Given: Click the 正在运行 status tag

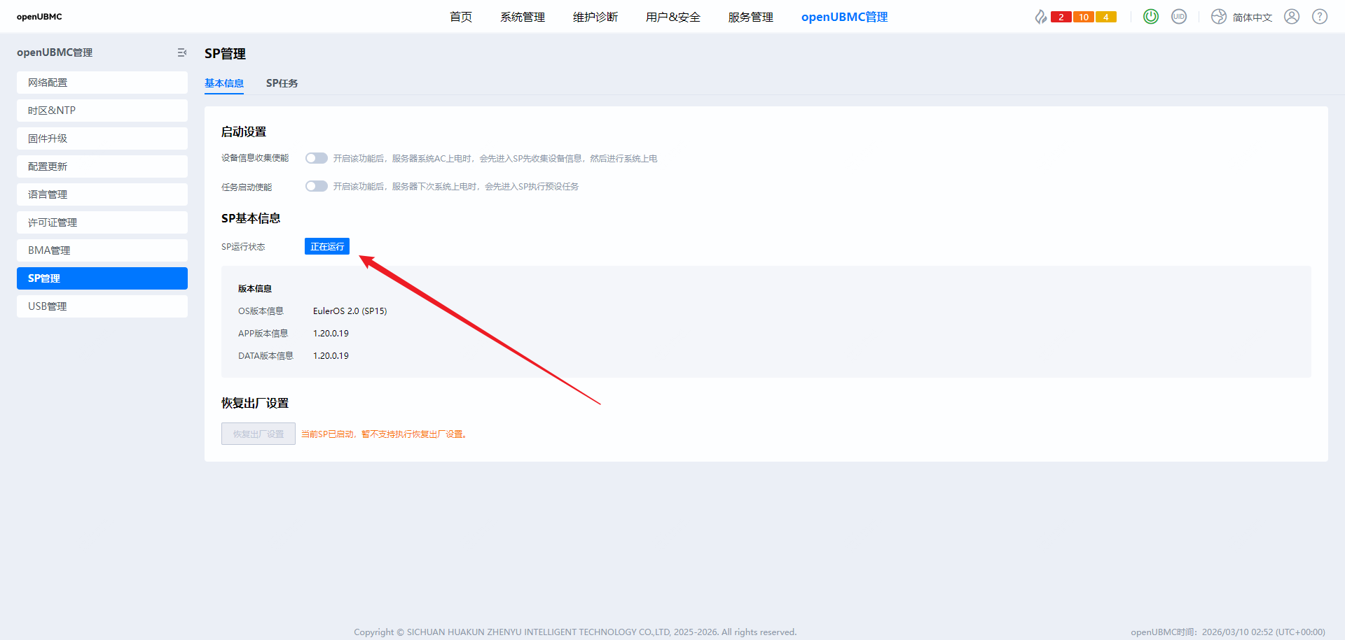Looking at the screenshot, I should (x=327, y=246).
